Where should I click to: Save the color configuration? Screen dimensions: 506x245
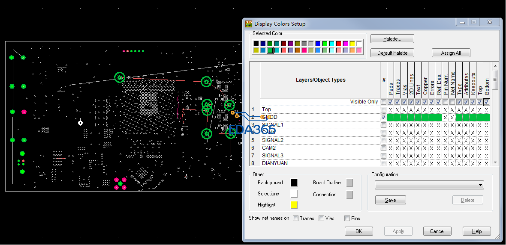390,200
